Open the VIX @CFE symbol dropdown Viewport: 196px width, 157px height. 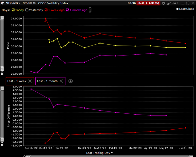[13, 3]
